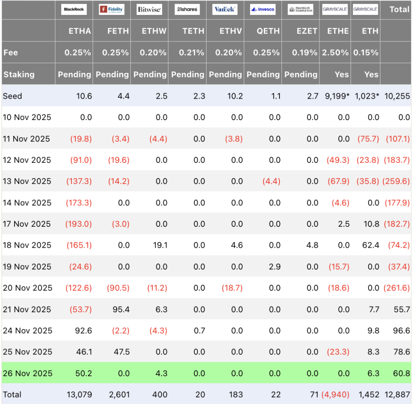
Task: Click the 21shares logo
Action: 187,9
